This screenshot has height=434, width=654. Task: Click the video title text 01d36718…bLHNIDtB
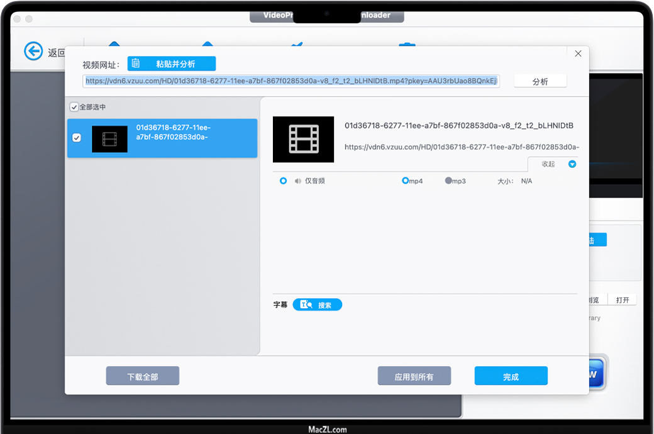coord(459,126)
